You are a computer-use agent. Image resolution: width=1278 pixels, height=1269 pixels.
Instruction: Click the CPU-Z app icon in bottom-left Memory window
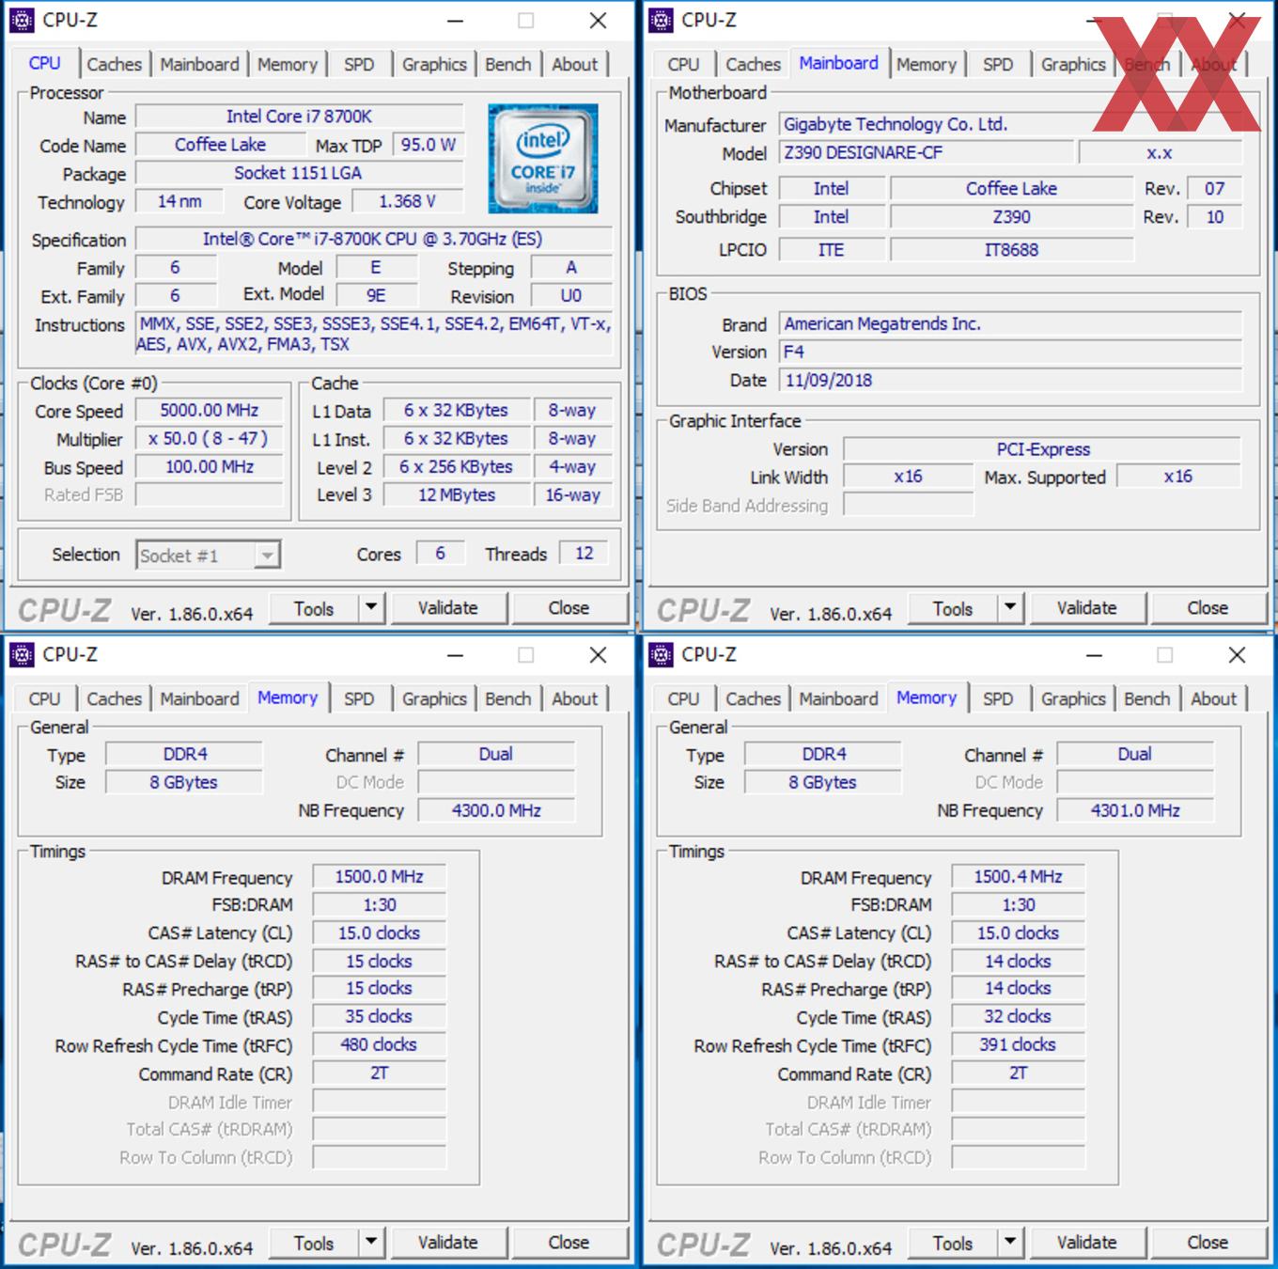[22, 654]
